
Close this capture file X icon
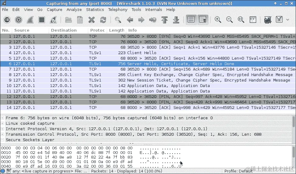91,20
